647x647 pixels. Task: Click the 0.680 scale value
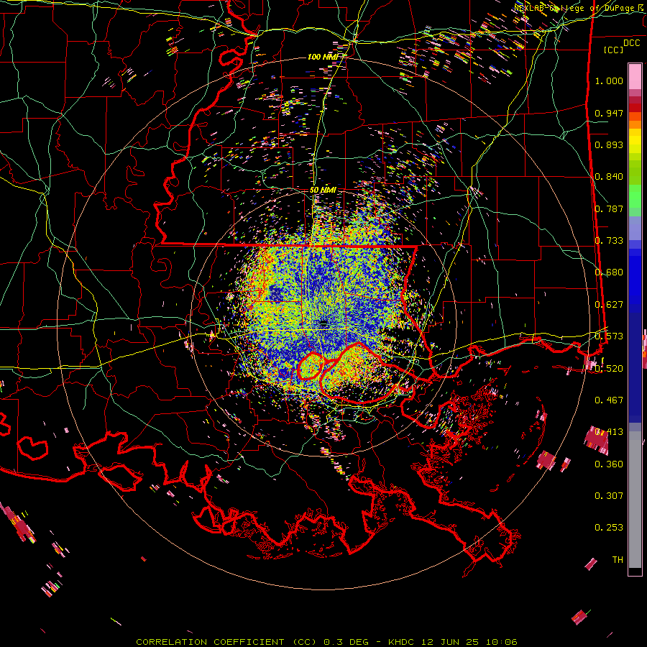[x=609, y=272]
